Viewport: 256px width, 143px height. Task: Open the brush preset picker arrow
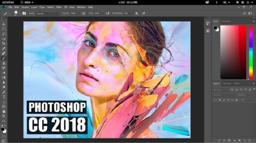(x=20, y=13)
